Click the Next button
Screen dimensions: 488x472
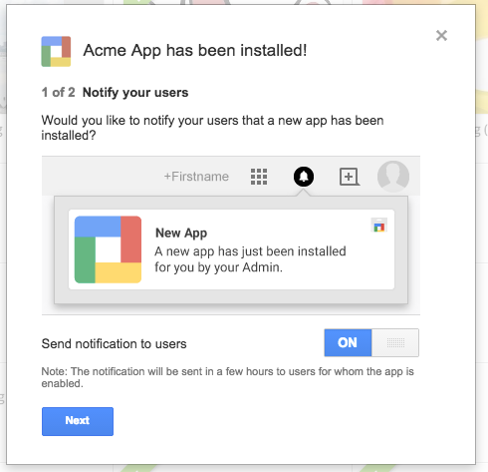pos(78,421)
